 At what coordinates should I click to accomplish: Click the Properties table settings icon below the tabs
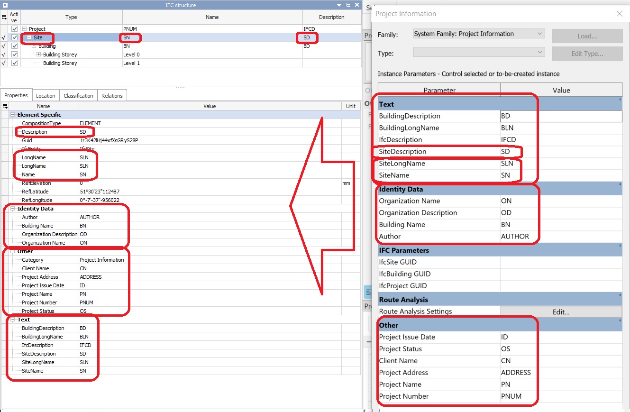tap(4, 106)
